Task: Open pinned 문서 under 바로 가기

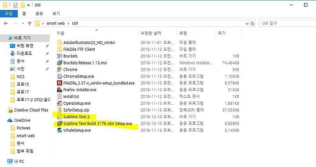Action: click(20, 61)
